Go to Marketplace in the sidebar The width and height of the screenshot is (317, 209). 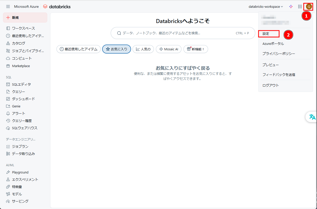(x=21, y=66)
